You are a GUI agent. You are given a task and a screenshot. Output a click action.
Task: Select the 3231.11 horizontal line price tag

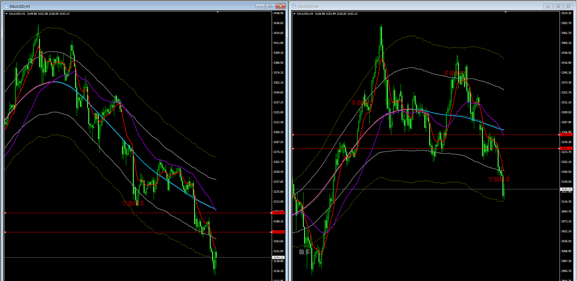coord(566,148)
